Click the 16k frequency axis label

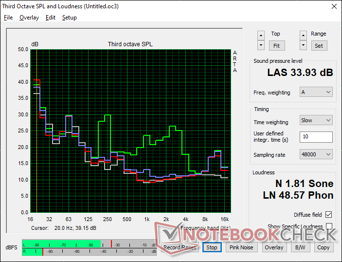click(x=225, y=219)
